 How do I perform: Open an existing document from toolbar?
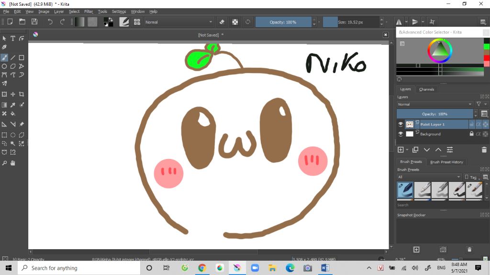click(22, 22)
